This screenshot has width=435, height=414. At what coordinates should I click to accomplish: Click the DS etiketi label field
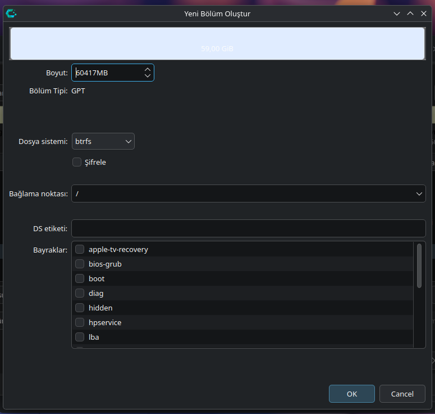248,228
